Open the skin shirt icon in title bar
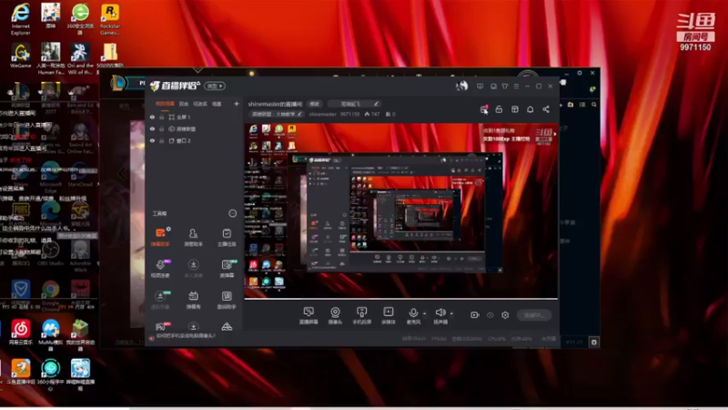Image resolution: width=728 pixels, height=410 pixels. tap(505, 86)
